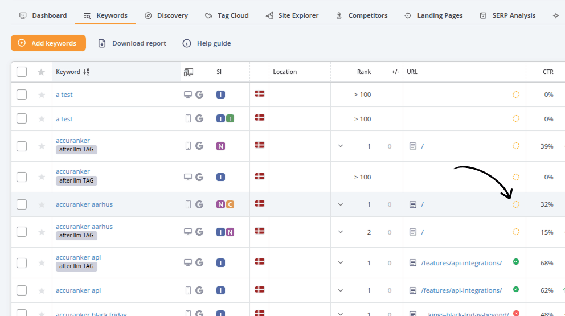Expand rank details for accuranker mobile row

tap(341, 146)
